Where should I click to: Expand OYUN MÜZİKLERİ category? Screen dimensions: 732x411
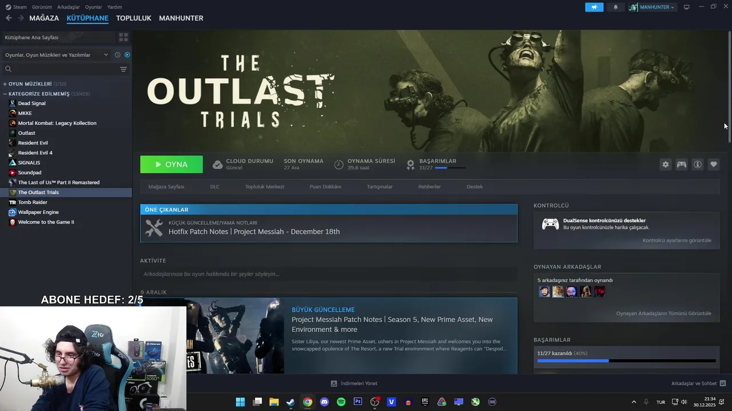(x=5, y=84)
